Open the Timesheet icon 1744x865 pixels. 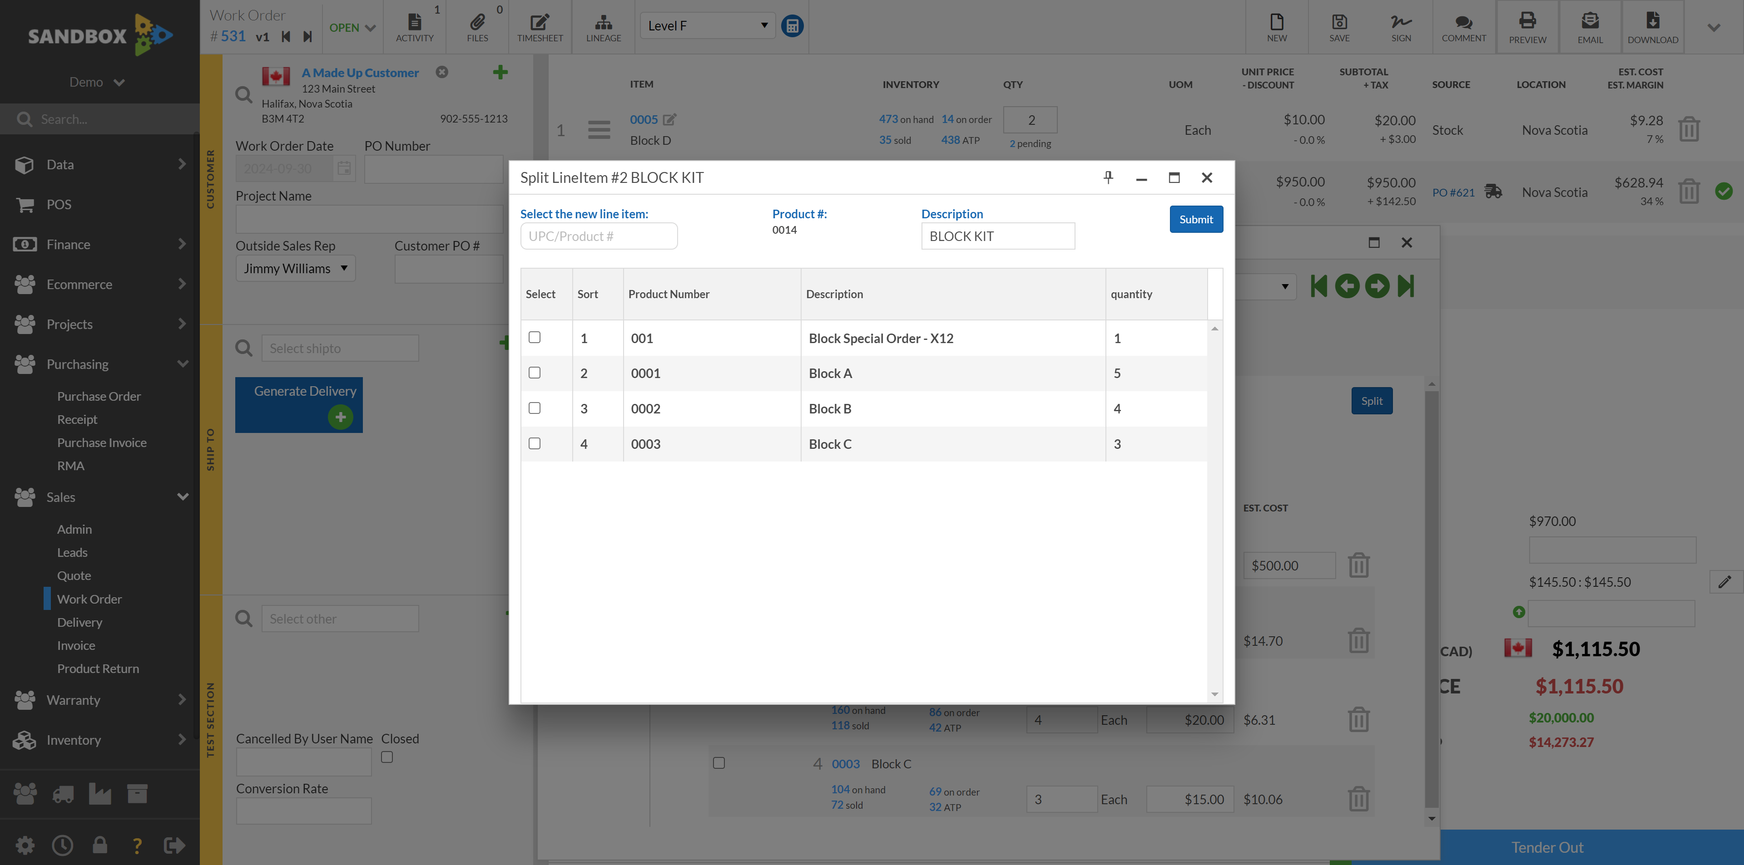[540, 27]
